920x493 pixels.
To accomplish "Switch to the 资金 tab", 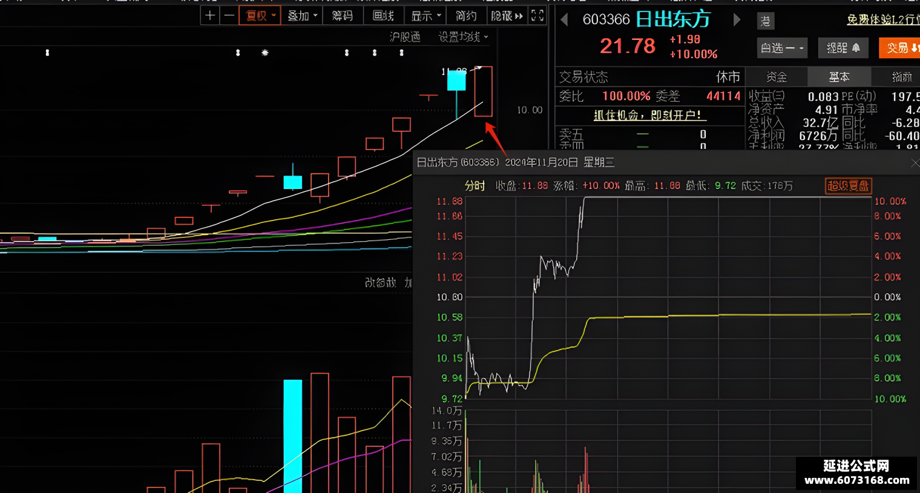I will click(x=777, y=77).
